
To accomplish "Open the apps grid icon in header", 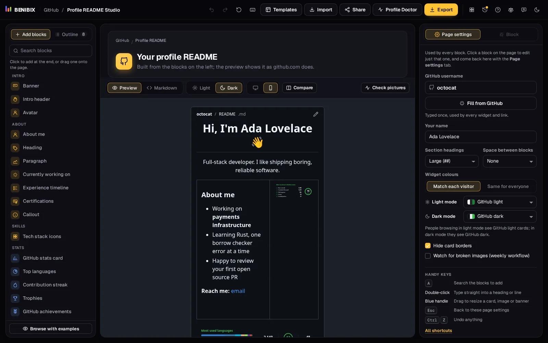I will click(x=472, y=10).
